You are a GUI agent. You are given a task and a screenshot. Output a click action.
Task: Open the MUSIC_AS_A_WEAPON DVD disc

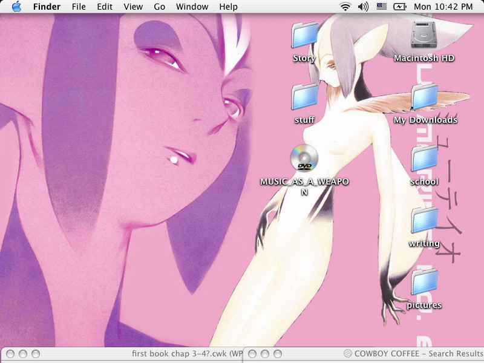pos(304,159)
